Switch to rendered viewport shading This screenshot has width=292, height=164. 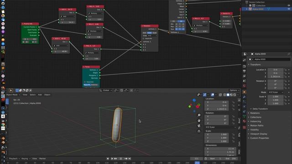coord(235,95)
